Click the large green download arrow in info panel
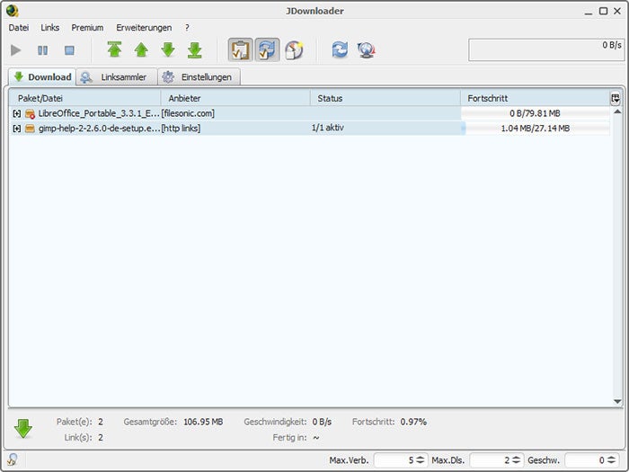629x472 pixels. tap(23, 429)
